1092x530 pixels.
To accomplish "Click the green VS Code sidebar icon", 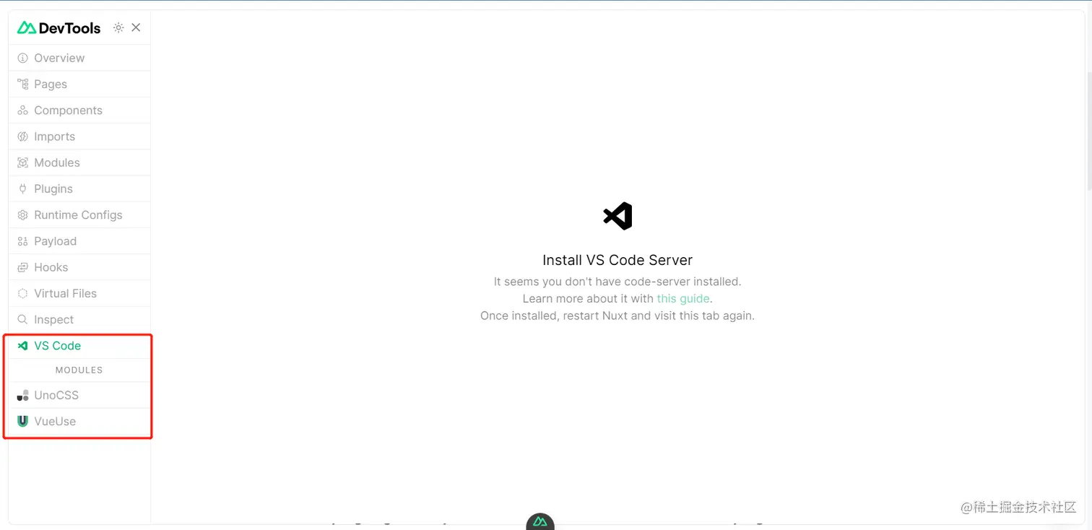I will (22, 346).
